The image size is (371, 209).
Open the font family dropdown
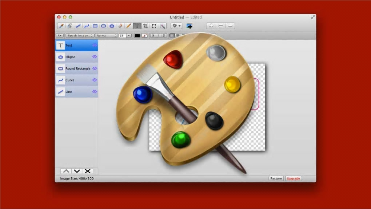point(80,36)
